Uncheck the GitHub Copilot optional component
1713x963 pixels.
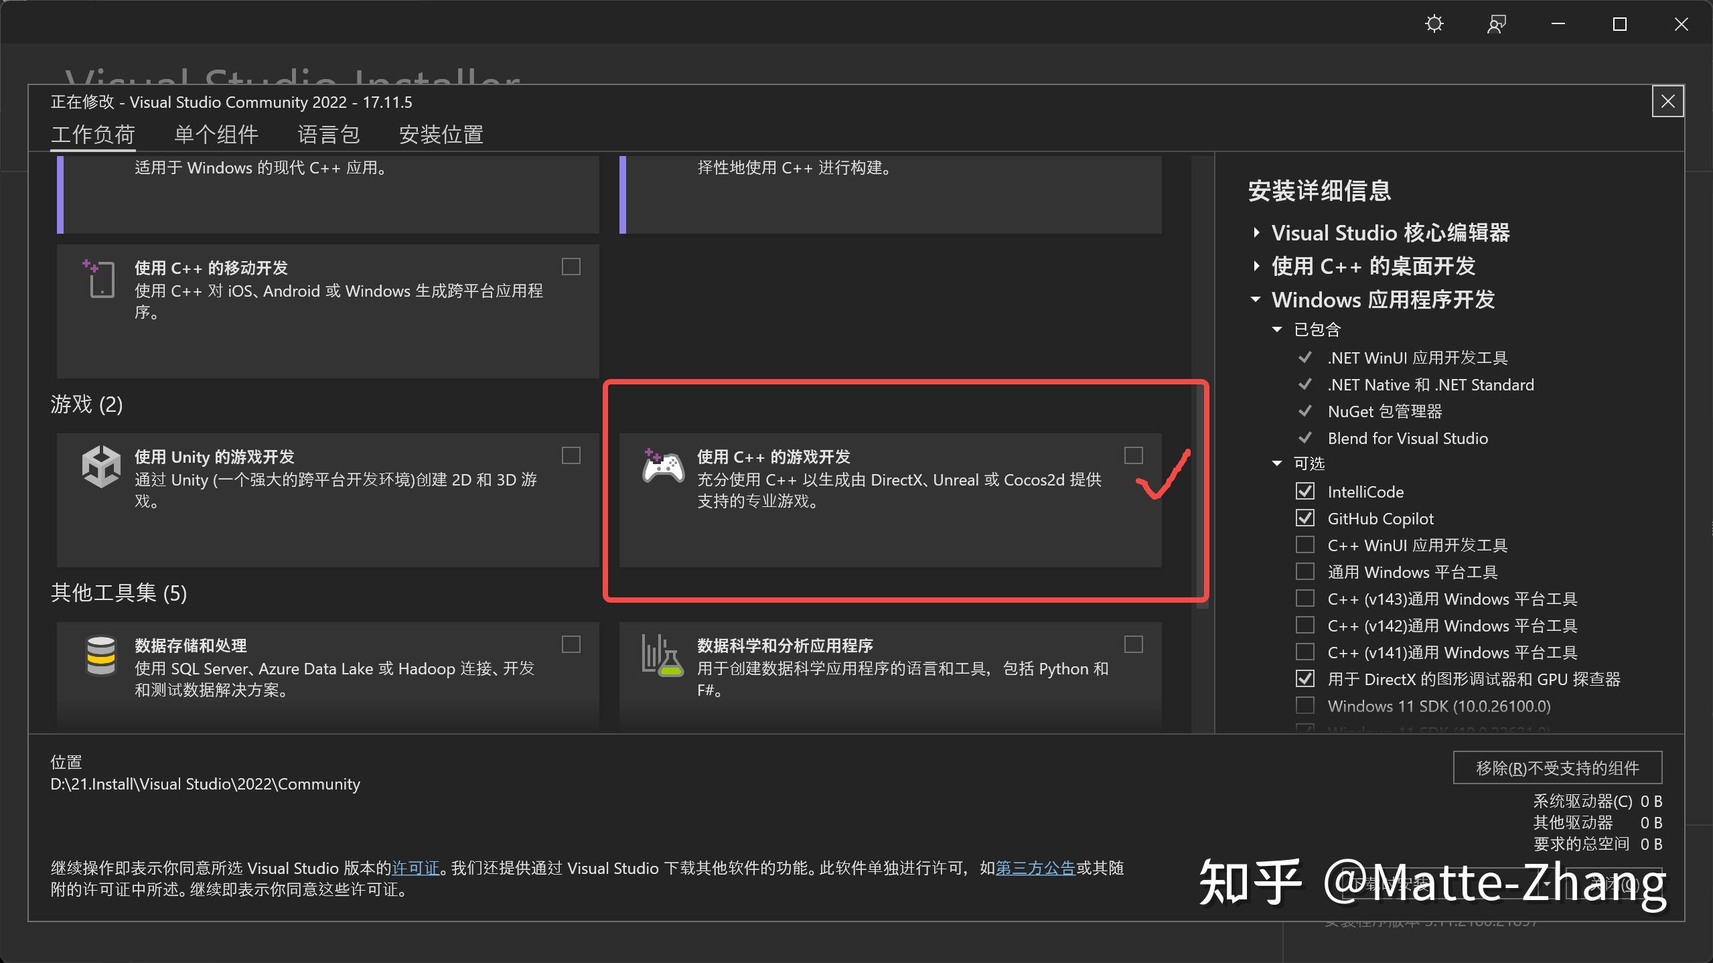pos(1305,518)
